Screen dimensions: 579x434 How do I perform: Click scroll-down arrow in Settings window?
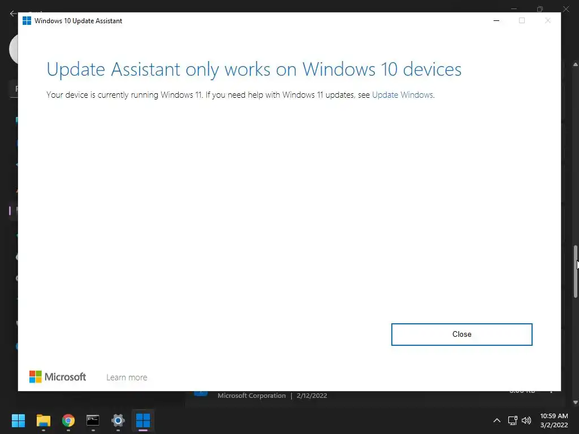coord(575,402)
